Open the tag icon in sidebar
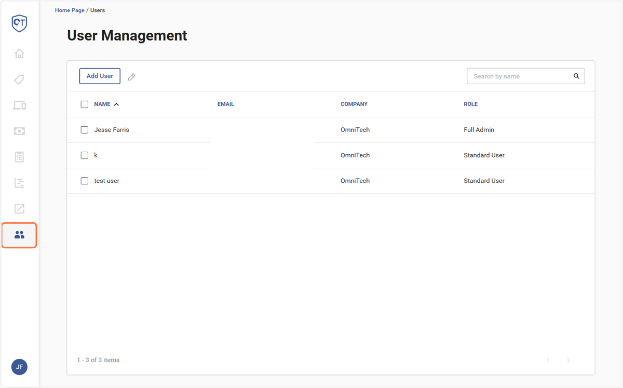This screenshot has height=388, width=623. [x=19, y=79]
